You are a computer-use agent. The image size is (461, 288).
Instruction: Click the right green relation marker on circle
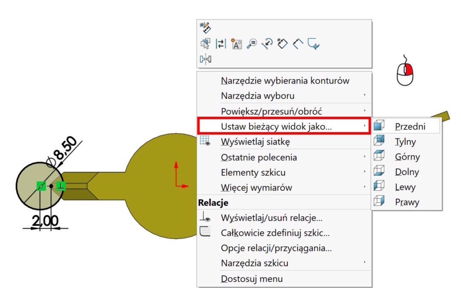(x=61, y=186)
